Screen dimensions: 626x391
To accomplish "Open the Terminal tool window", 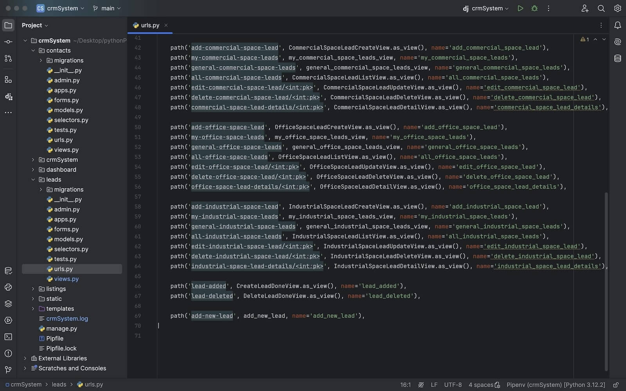I will [8, 337].
